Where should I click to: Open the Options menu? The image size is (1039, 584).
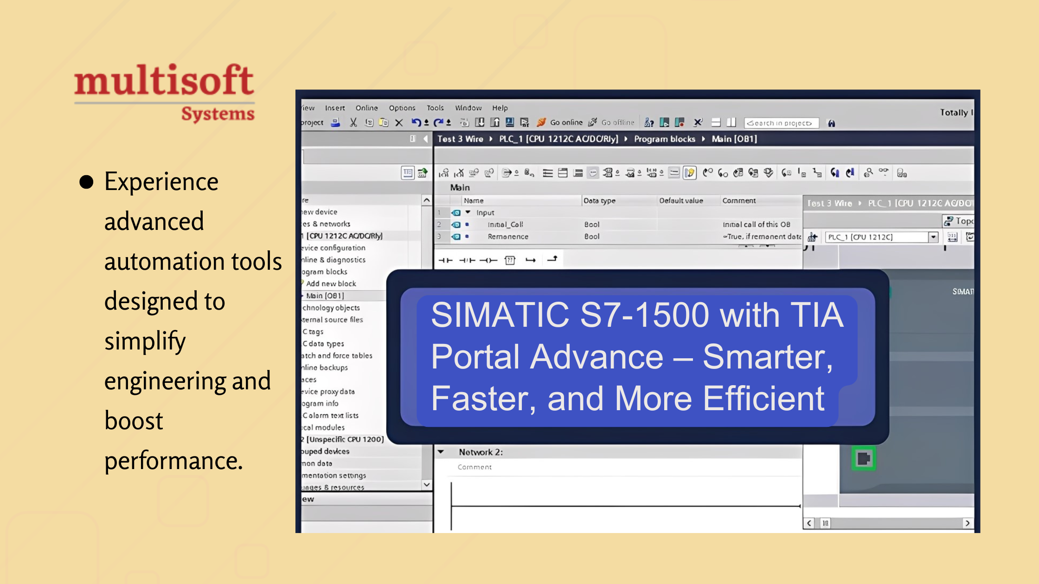402,108
